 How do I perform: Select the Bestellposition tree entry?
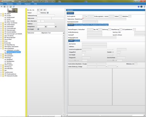10,61
